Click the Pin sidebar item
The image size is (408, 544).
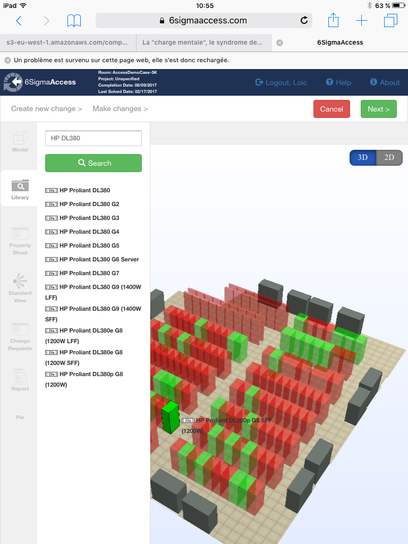tap(20, 418)
